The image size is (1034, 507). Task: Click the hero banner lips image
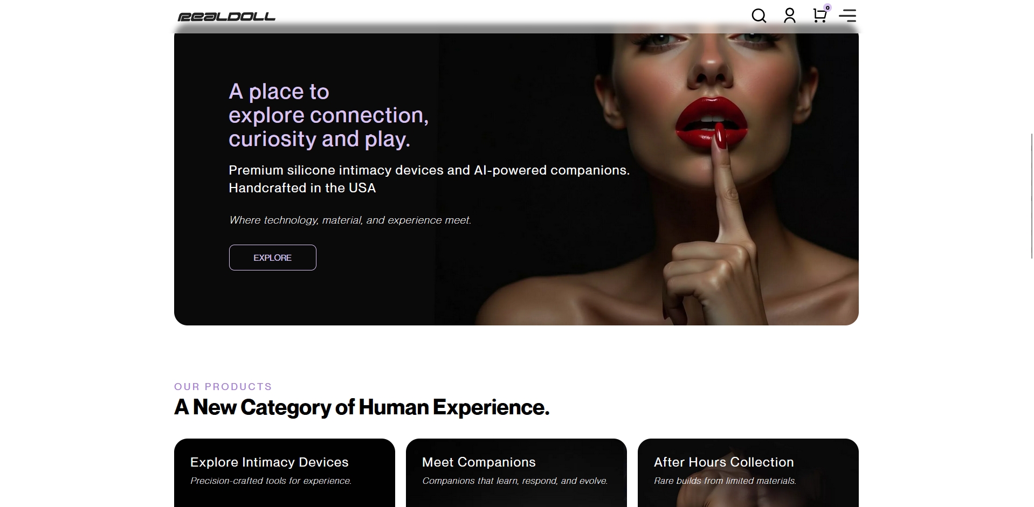tap(711, 124)
